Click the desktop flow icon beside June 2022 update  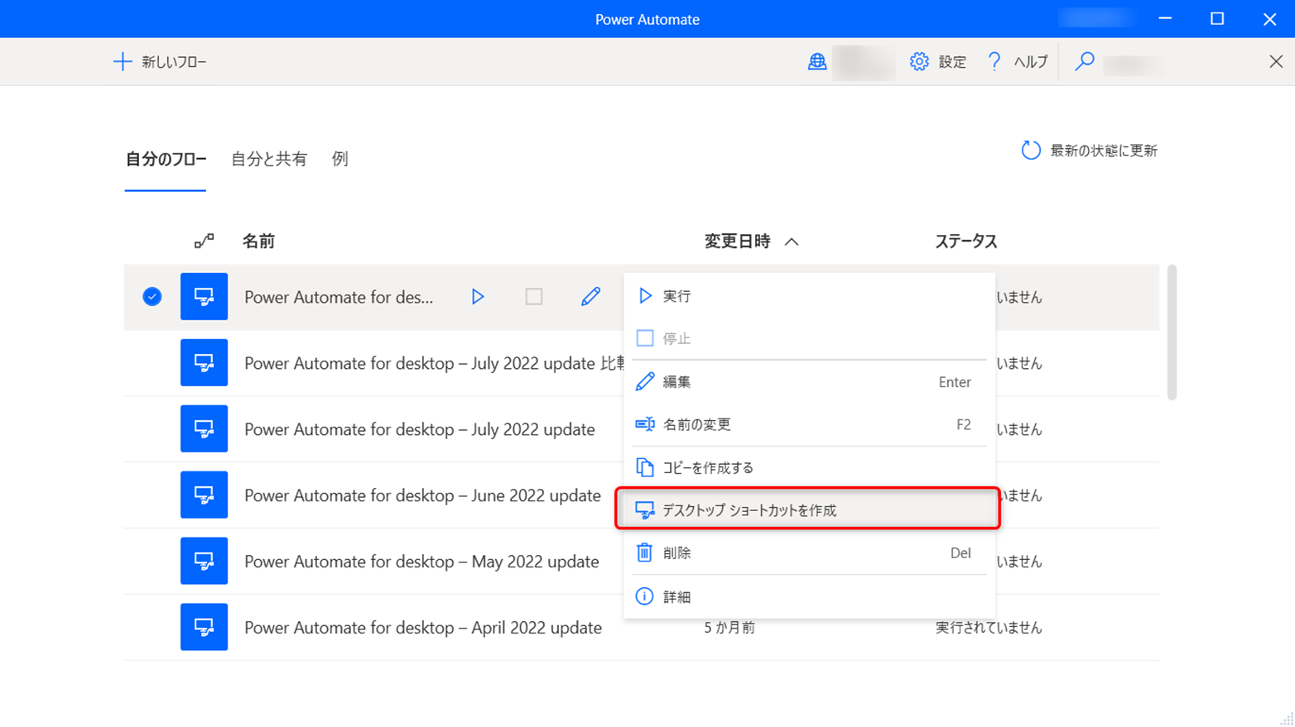coord(204,495)
